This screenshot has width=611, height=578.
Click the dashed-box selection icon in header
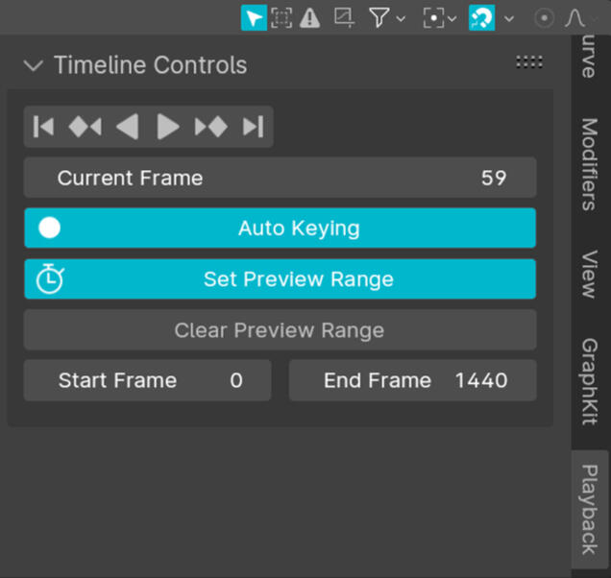click(x=281, y=17)
